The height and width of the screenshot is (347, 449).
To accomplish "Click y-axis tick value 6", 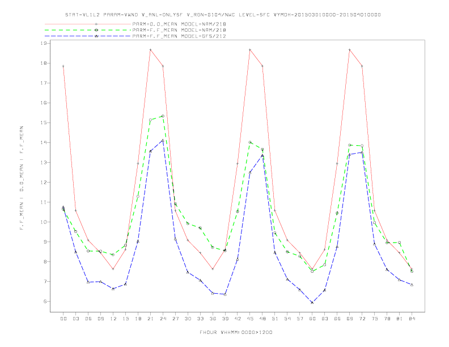I will [45, 302].
